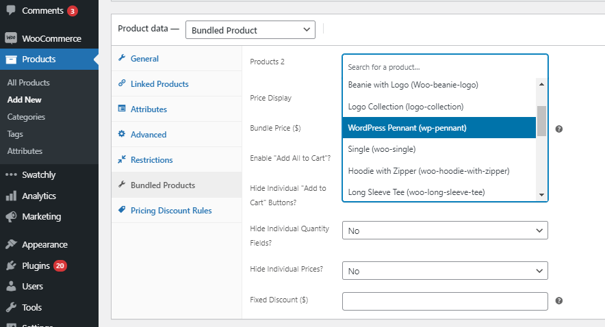Open the Comments menu label
The width and height of the screenshot is (605, 327).
click(x=42, y=10)
